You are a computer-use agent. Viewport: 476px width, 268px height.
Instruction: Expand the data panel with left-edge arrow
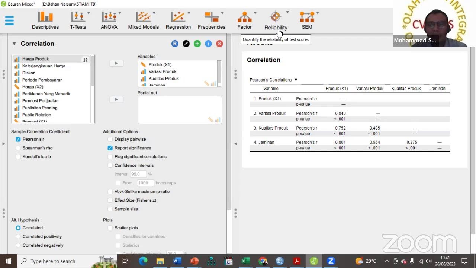(x=3, y=144)
